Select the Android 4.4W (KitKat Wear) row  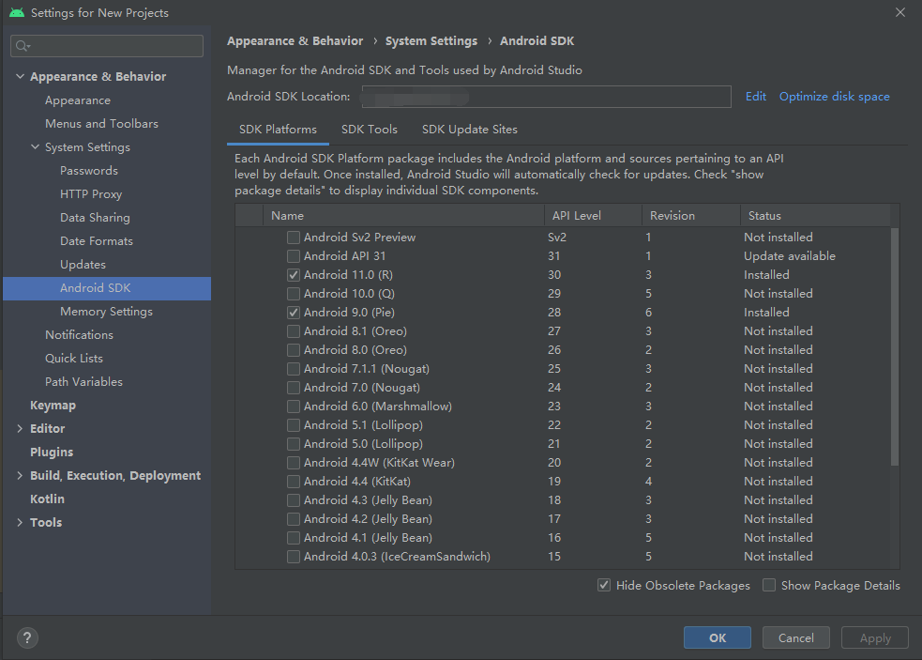379,463
